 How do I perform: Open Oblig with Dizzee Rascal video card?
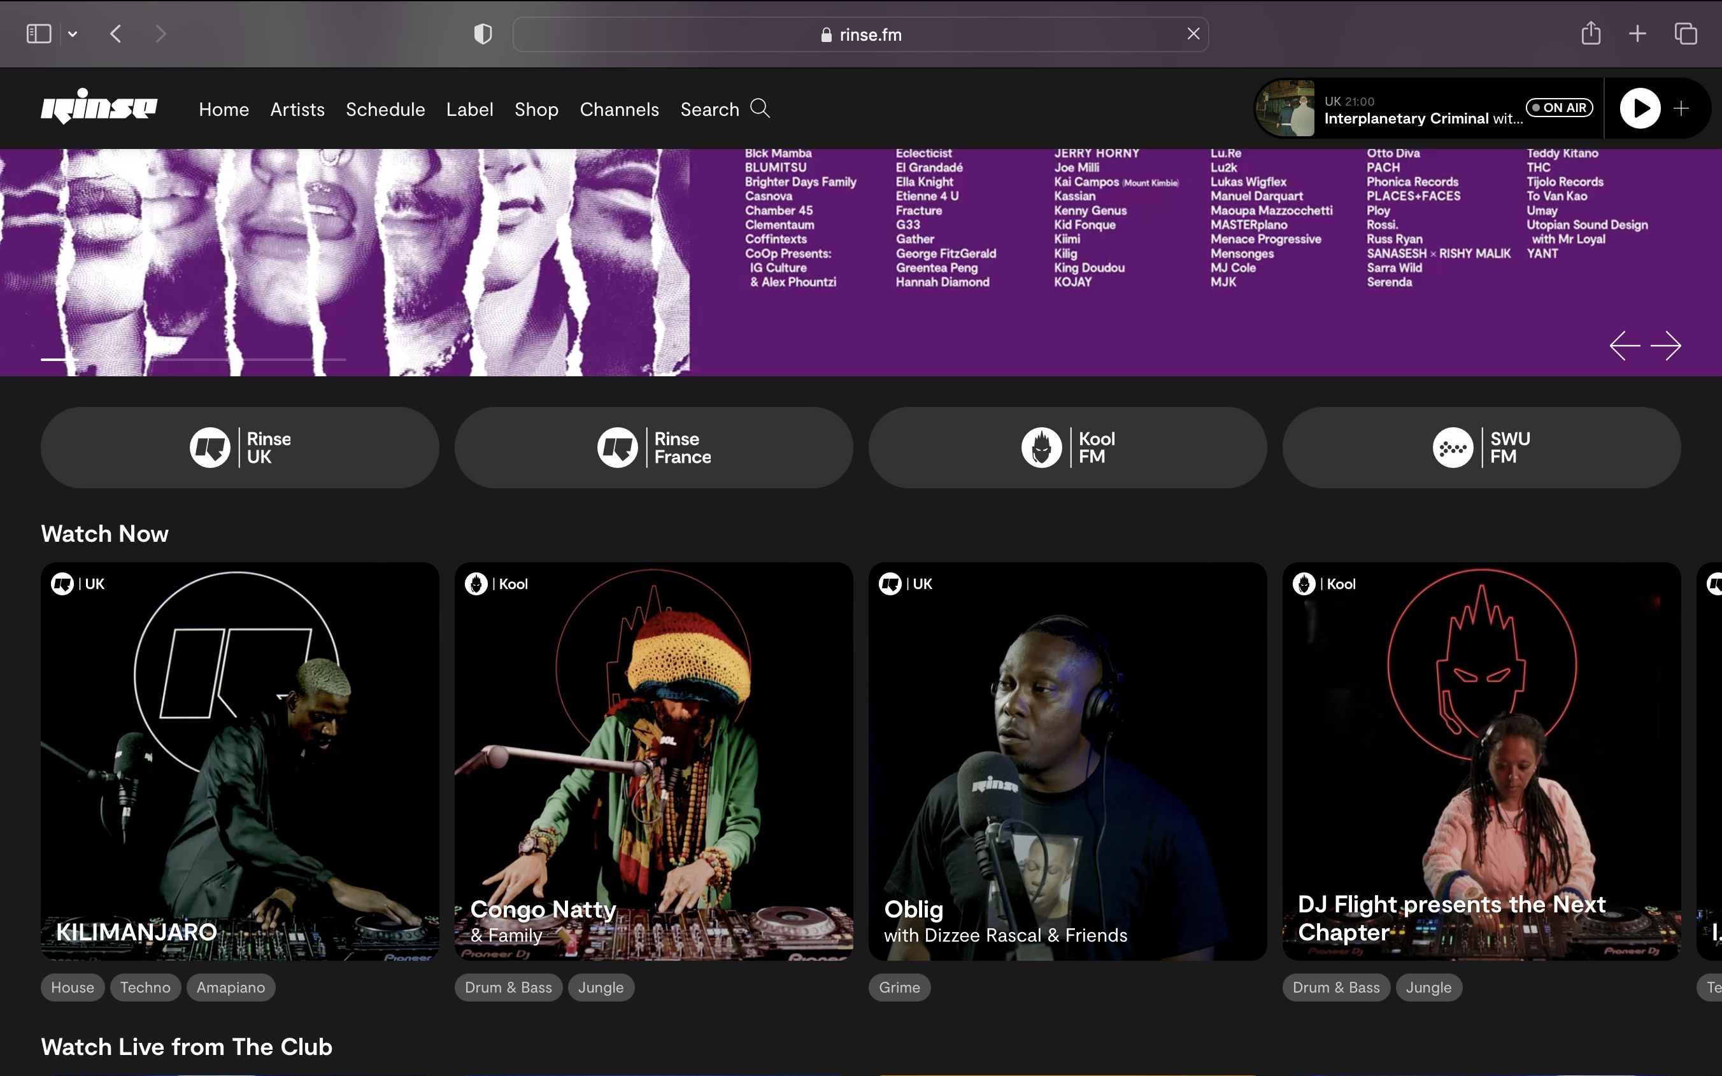[x=1067, y=761]
